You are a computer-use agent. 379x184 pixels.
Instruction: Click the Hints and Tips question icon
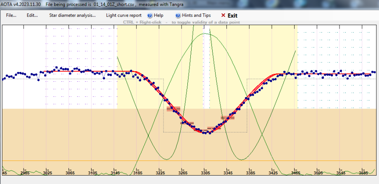tap(178, 16)
